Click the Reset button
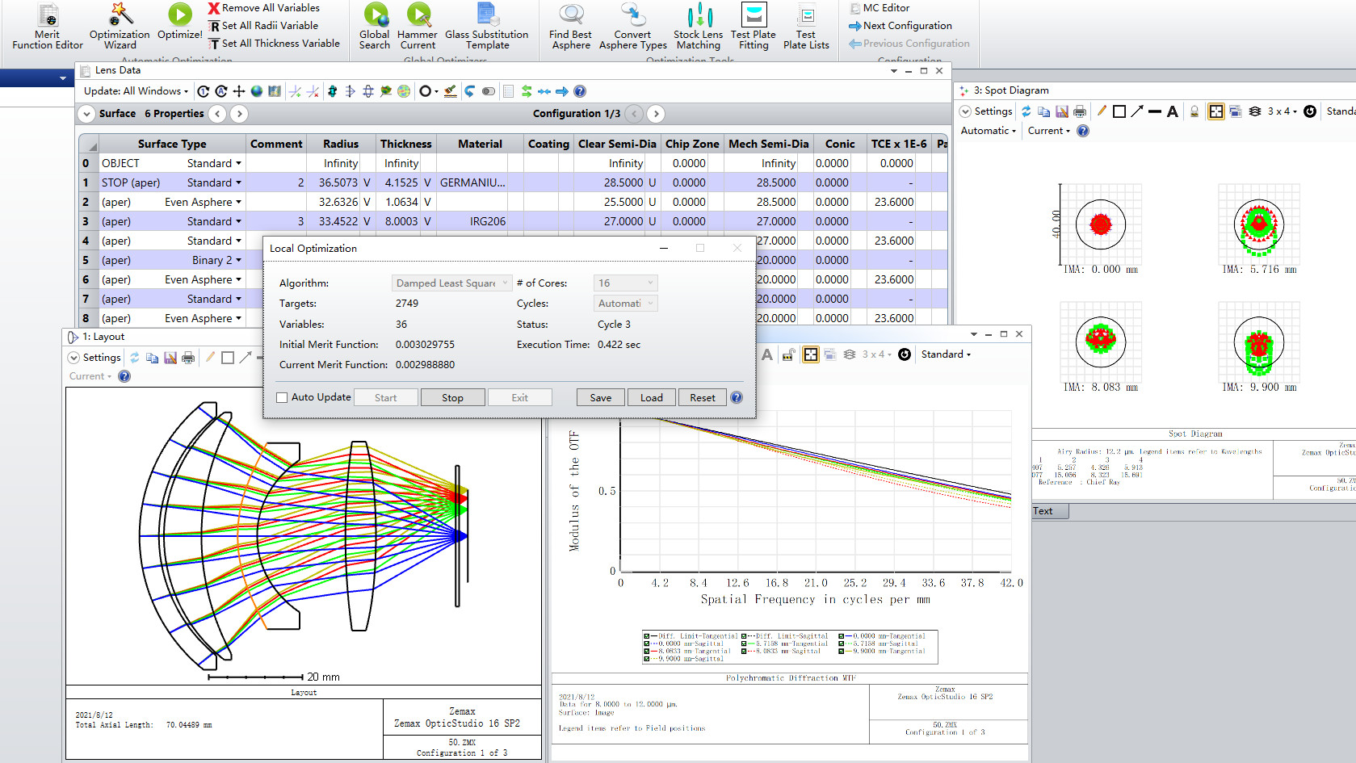The height and width of the screenshot is (763, 1356). point(702,397)
